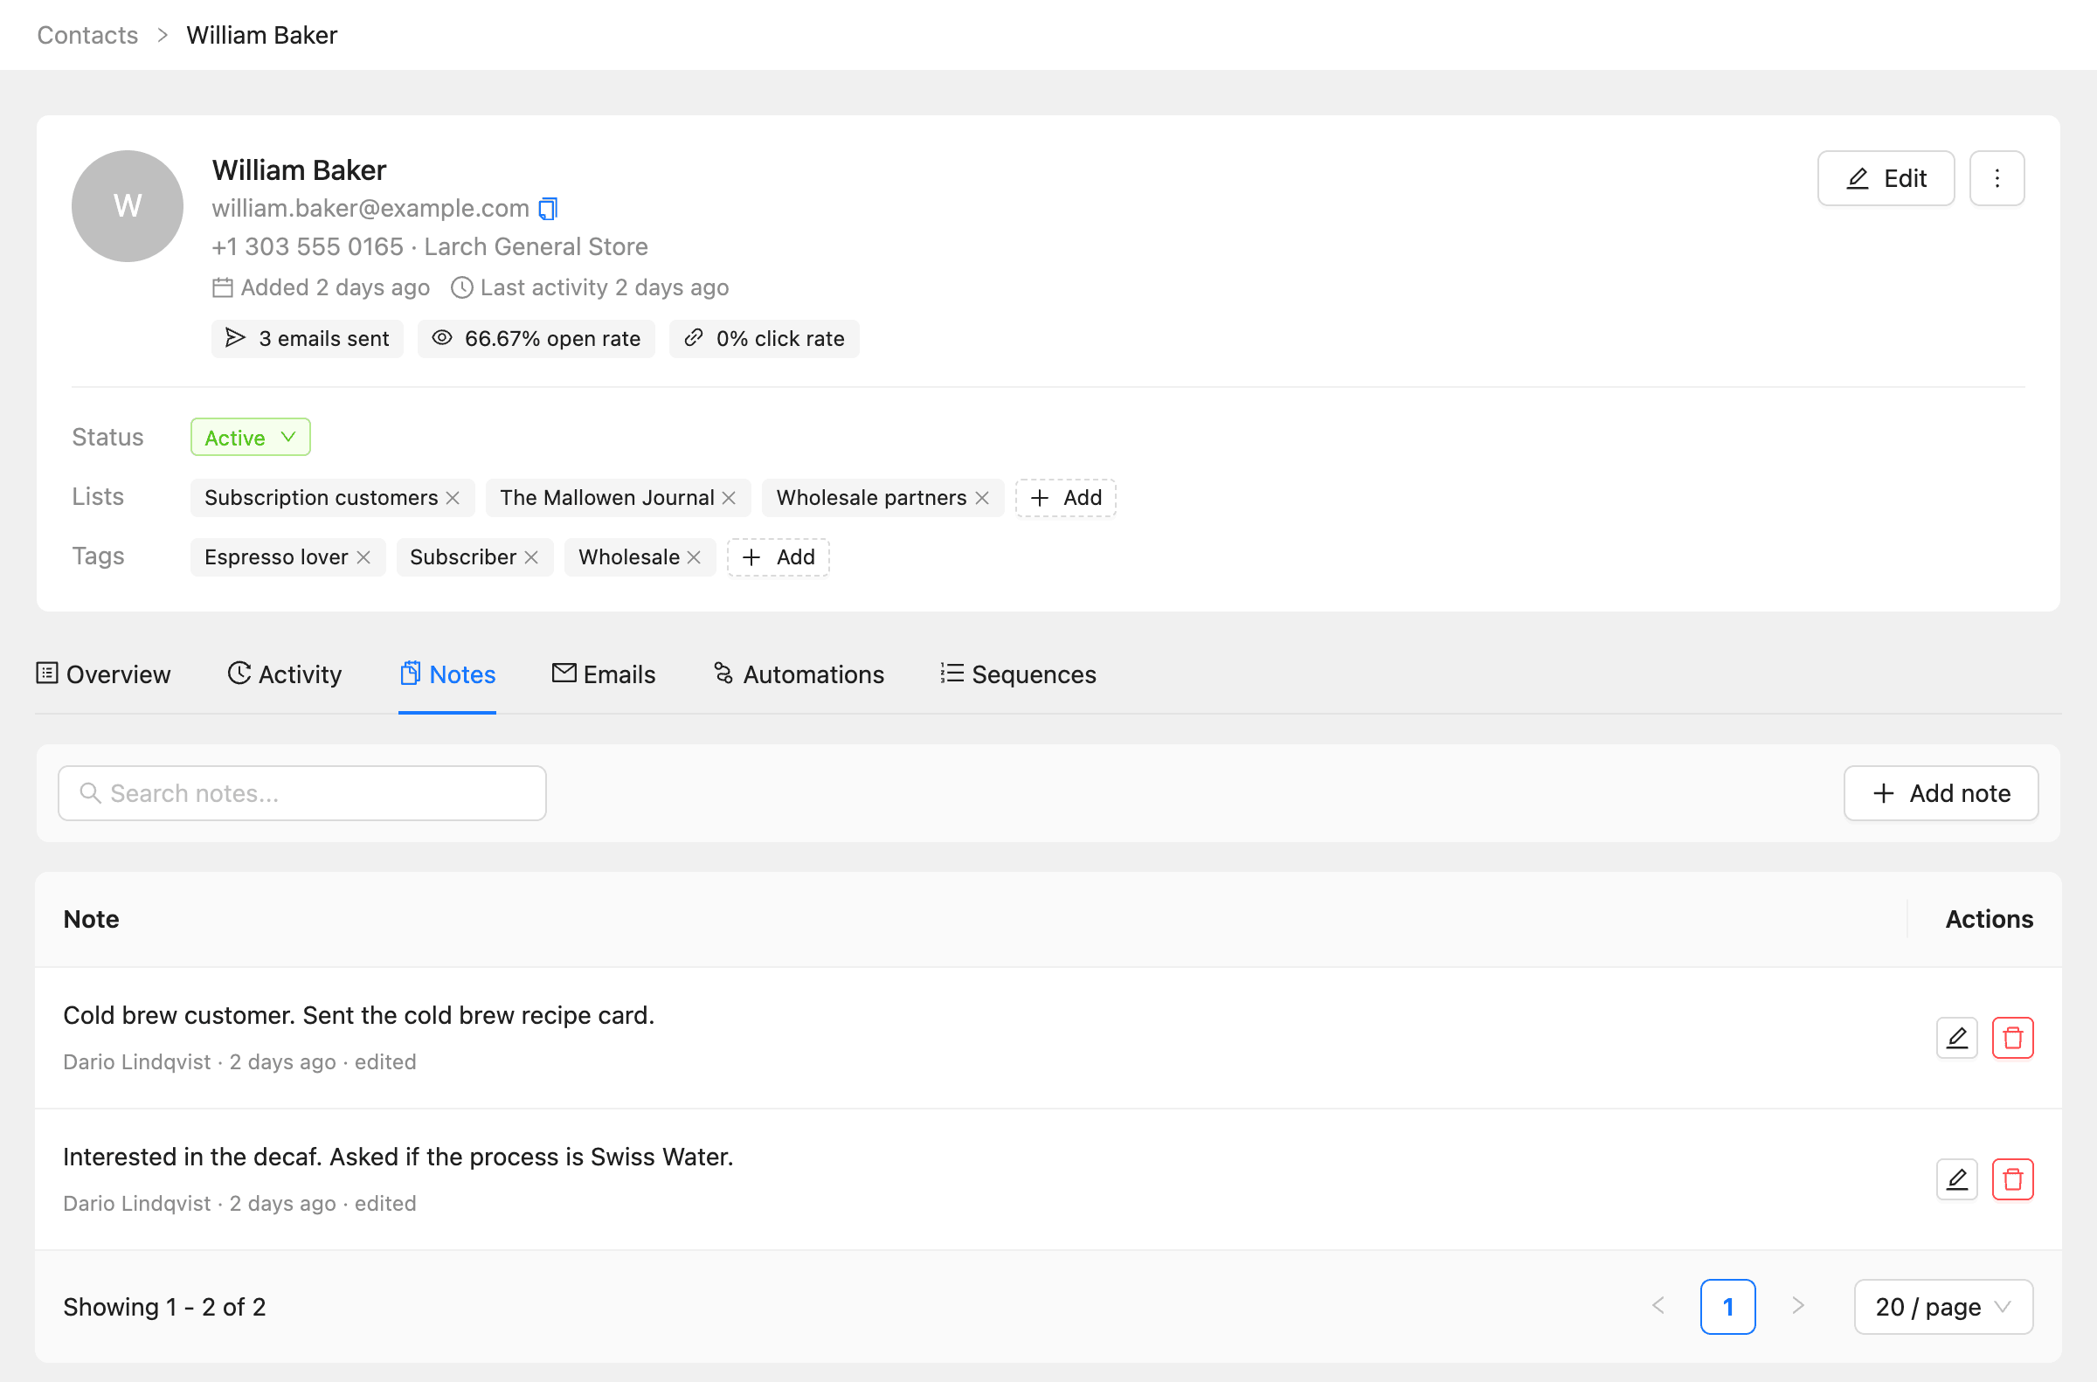Remove the Espresso lover tag

click(363, 557)
